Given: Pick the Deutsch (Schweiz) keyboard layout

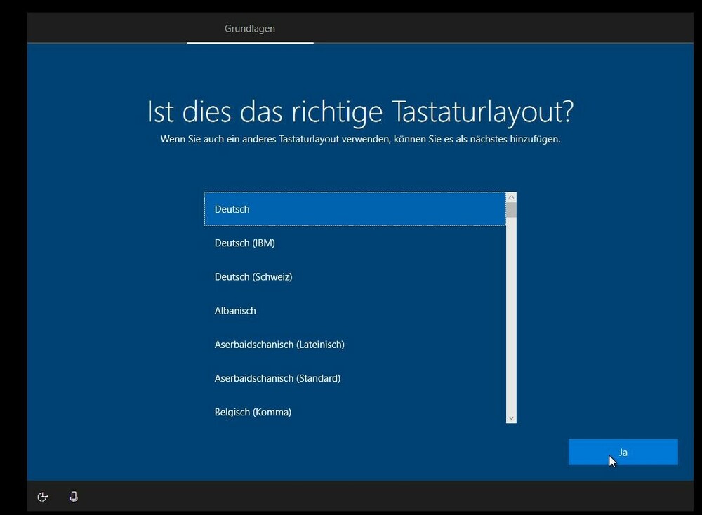Looking at the screenshot, I should pos(355,276).
